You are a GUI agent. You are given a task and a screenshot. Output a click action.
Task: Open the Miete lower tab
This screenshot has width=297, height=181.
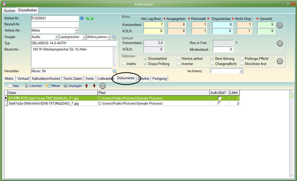tap(9, 78)
